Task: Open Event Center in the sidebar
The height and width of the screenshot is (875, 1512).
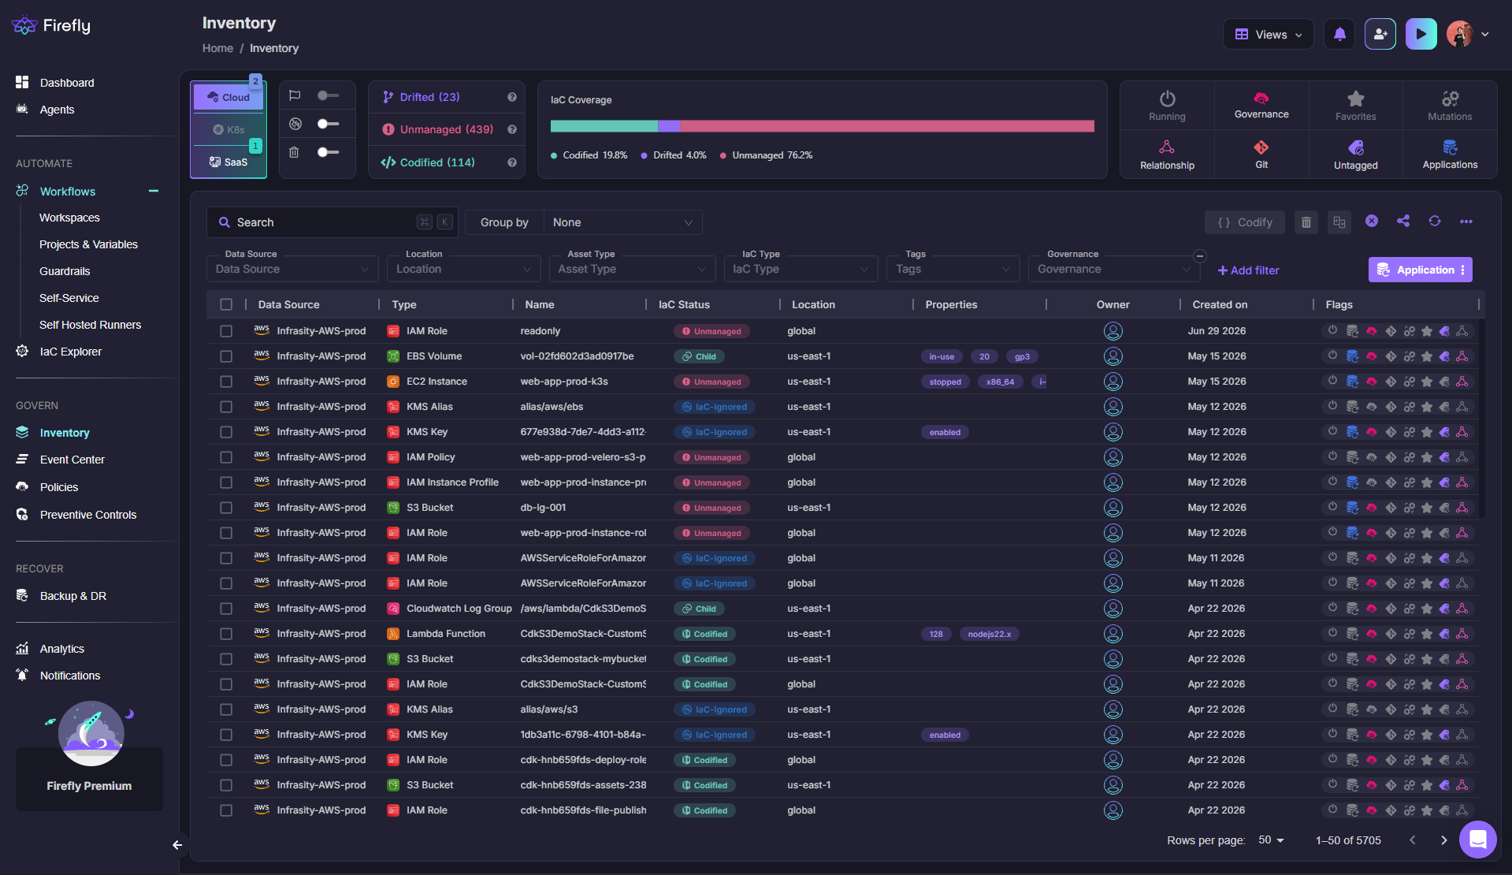Action: pos(72,460)
